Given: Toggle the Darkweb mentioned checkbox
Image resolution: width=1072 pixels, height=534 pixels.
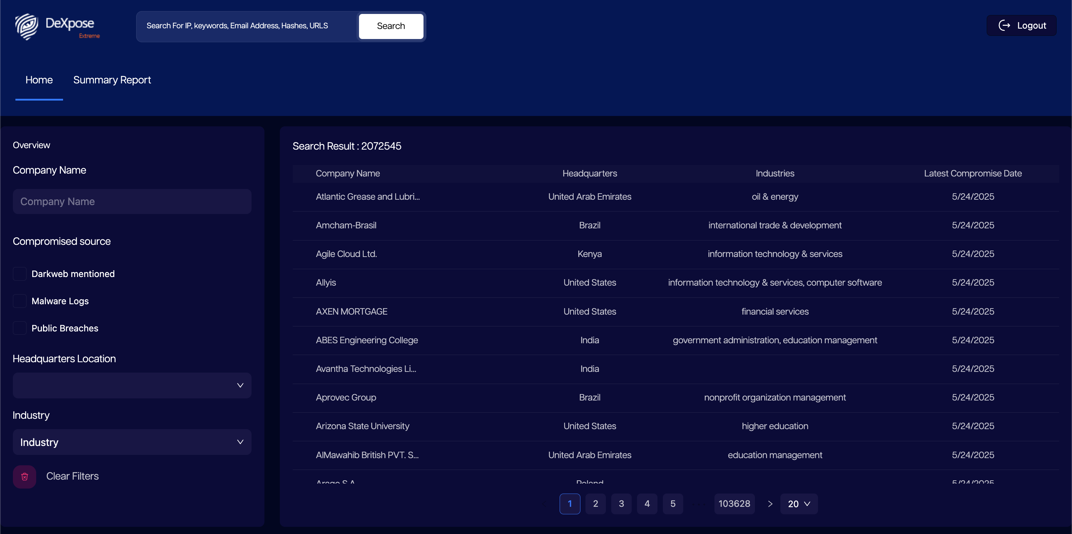Looking at the screenshot, I should tap(20, 274).
